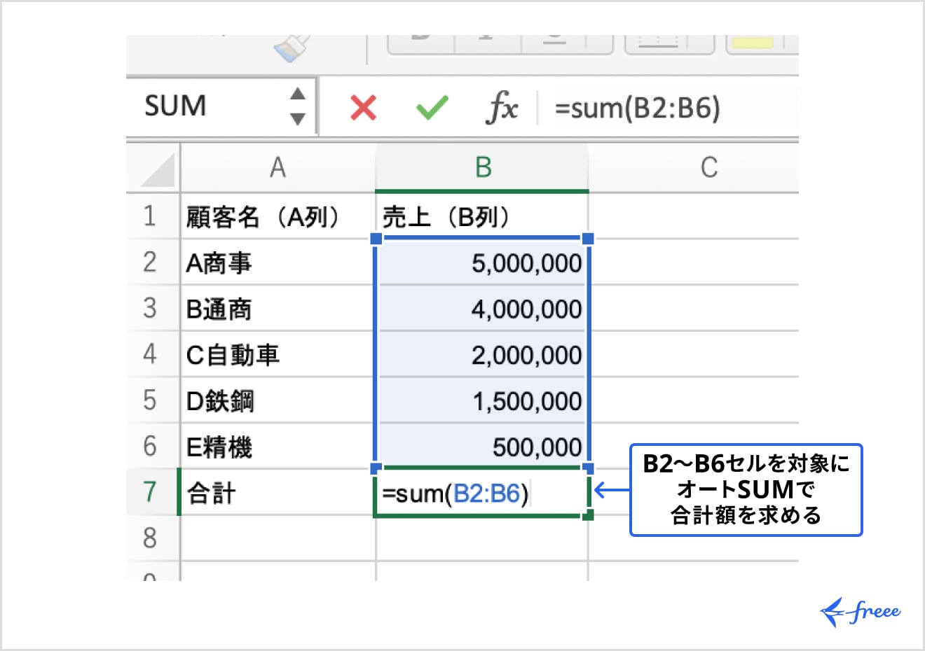Click the formula bar showing =sum(B2:B6)

[652, 107]
